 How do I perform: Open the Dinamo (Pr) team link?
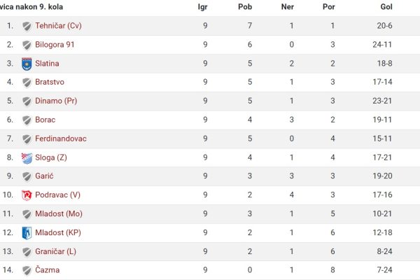click(x=56, y=101)
